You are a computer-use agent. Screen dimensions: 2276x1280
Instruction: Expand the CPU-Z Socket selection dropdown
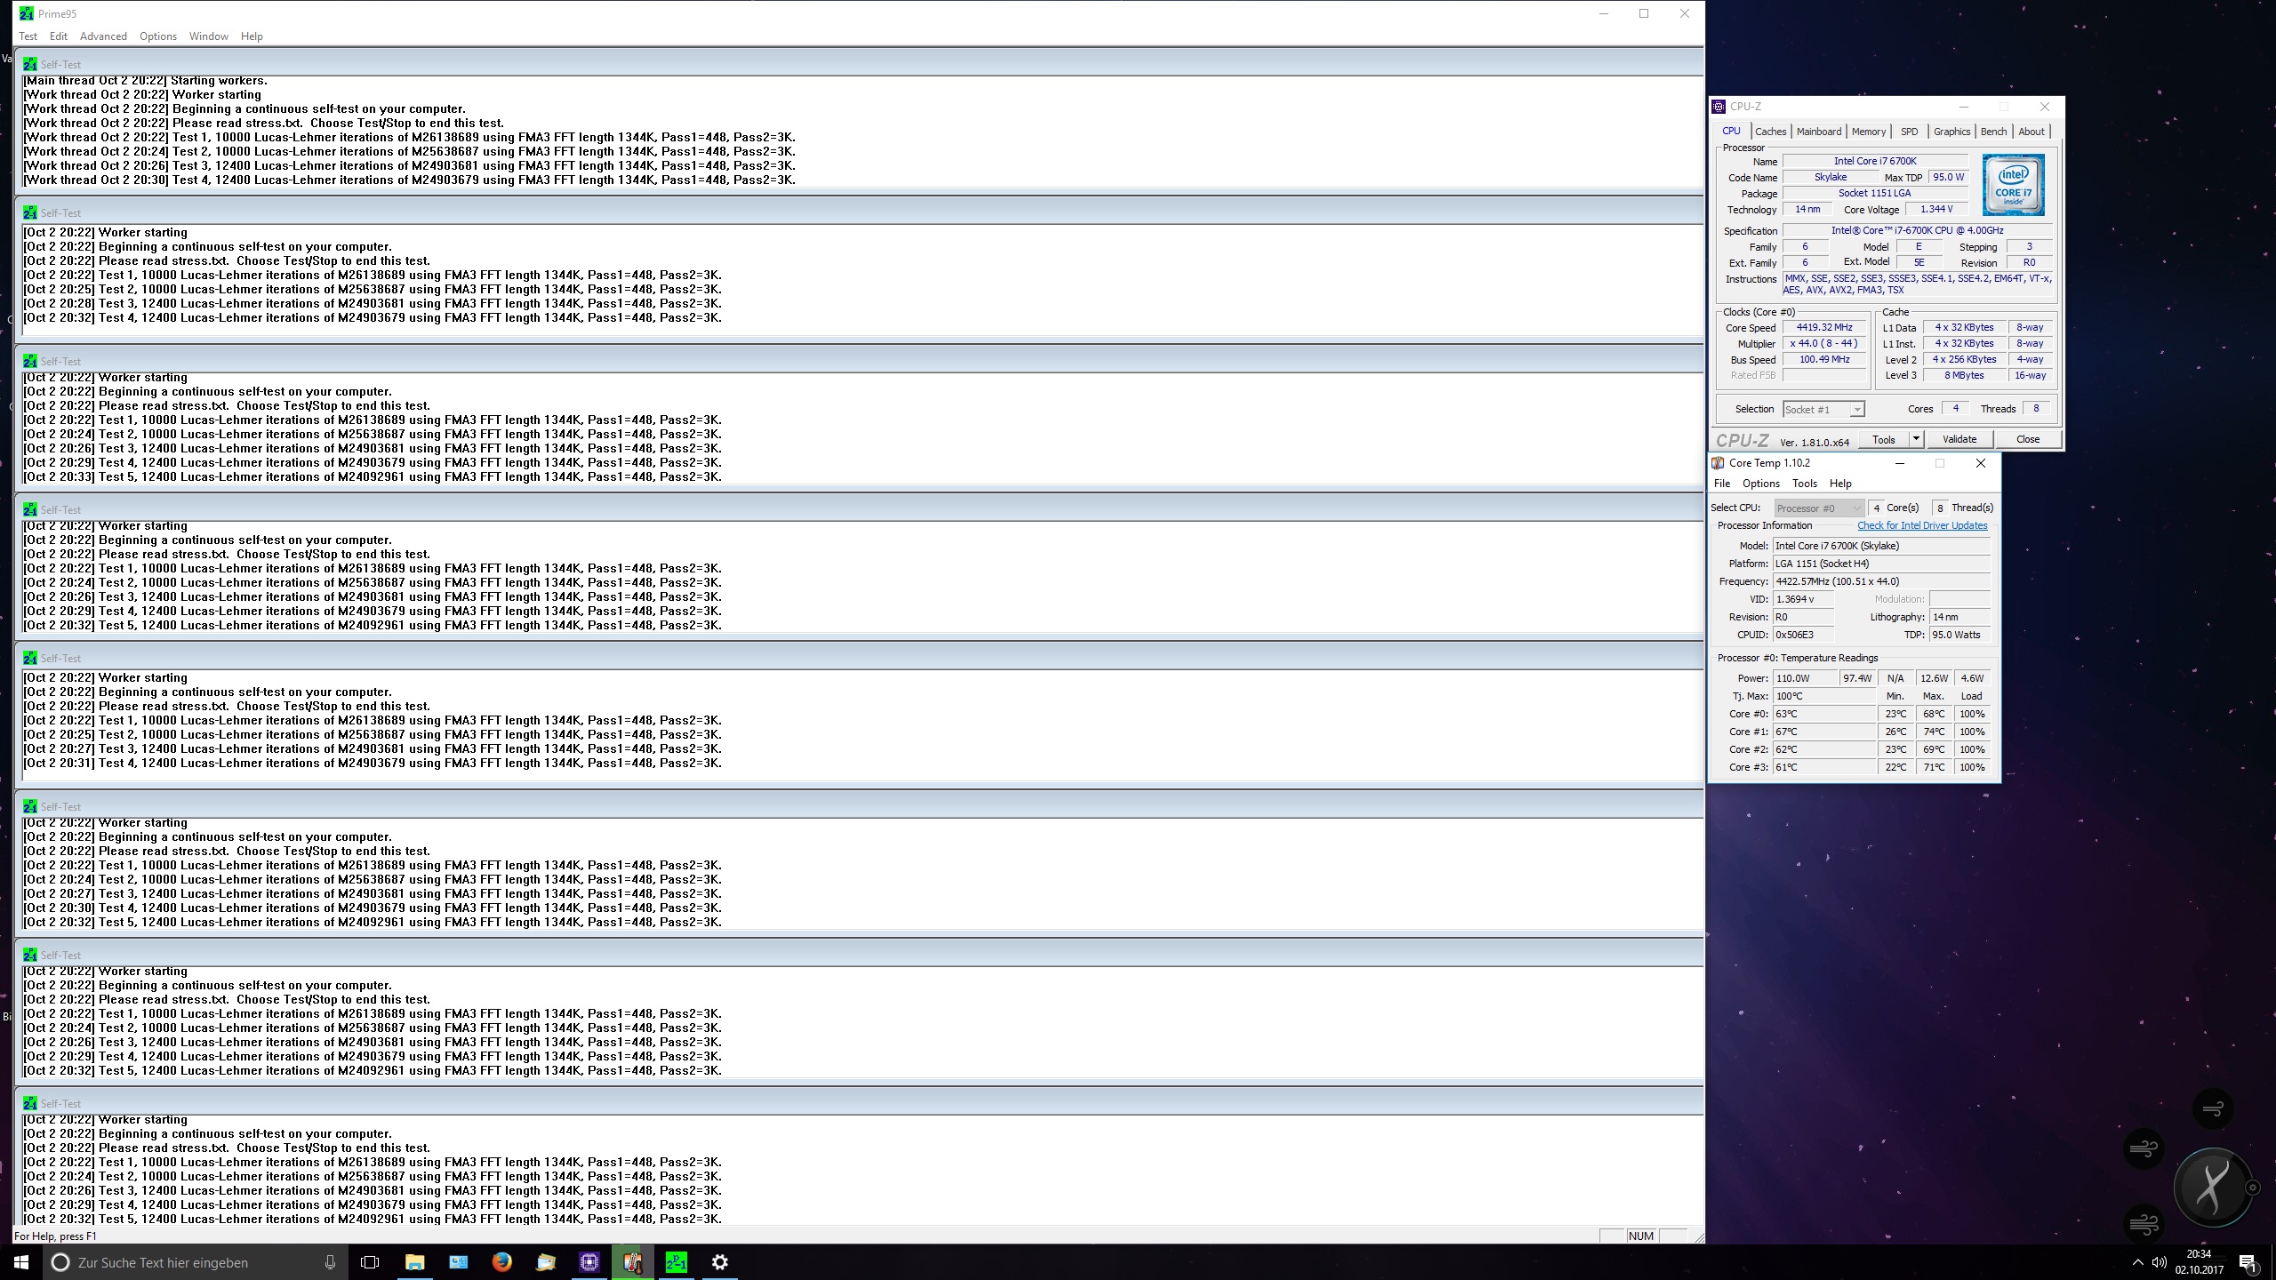(x=1856, y=410)
